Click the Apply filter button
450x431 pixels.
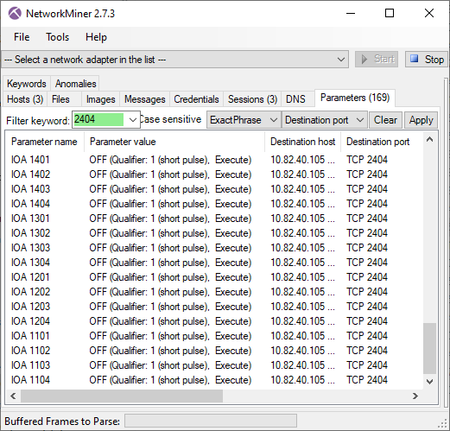click(x=421, y=120)
